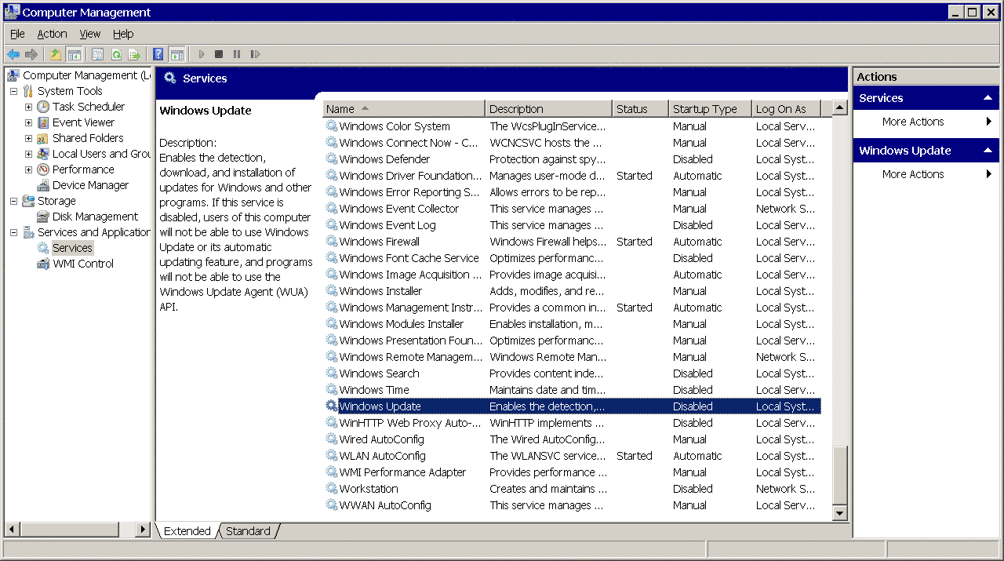Expand the Event Viewer node
The height and width of the screenshot is (561, 1004).
pyautogui.click(x=28, y=122)
